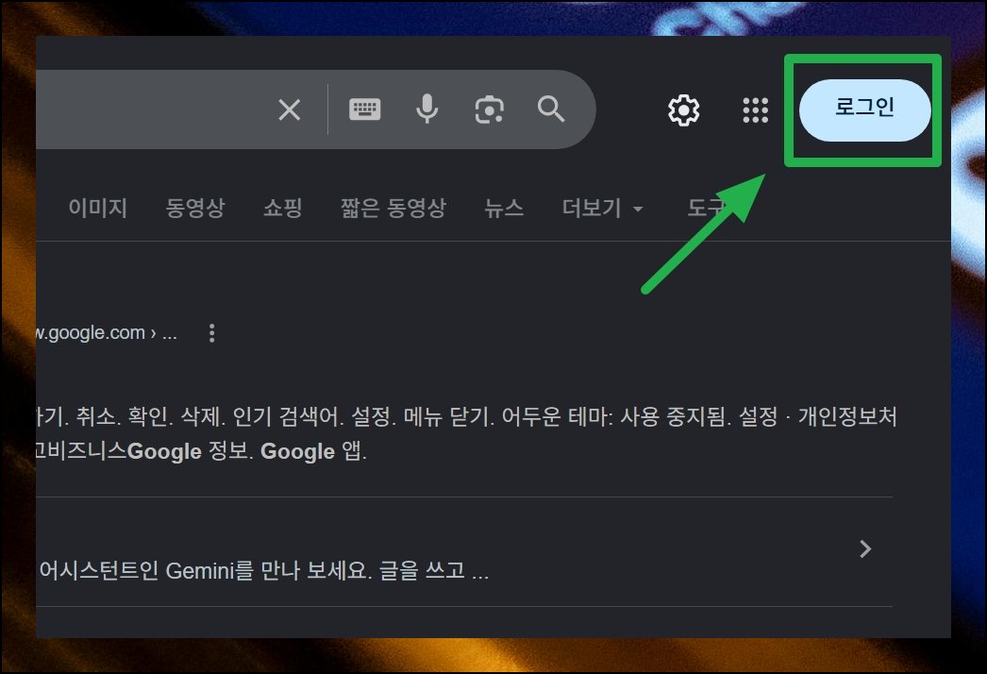This screenshot has width=987, height=674.
Task: Open the three-dot menu beside google.com result
Action: 211,332
